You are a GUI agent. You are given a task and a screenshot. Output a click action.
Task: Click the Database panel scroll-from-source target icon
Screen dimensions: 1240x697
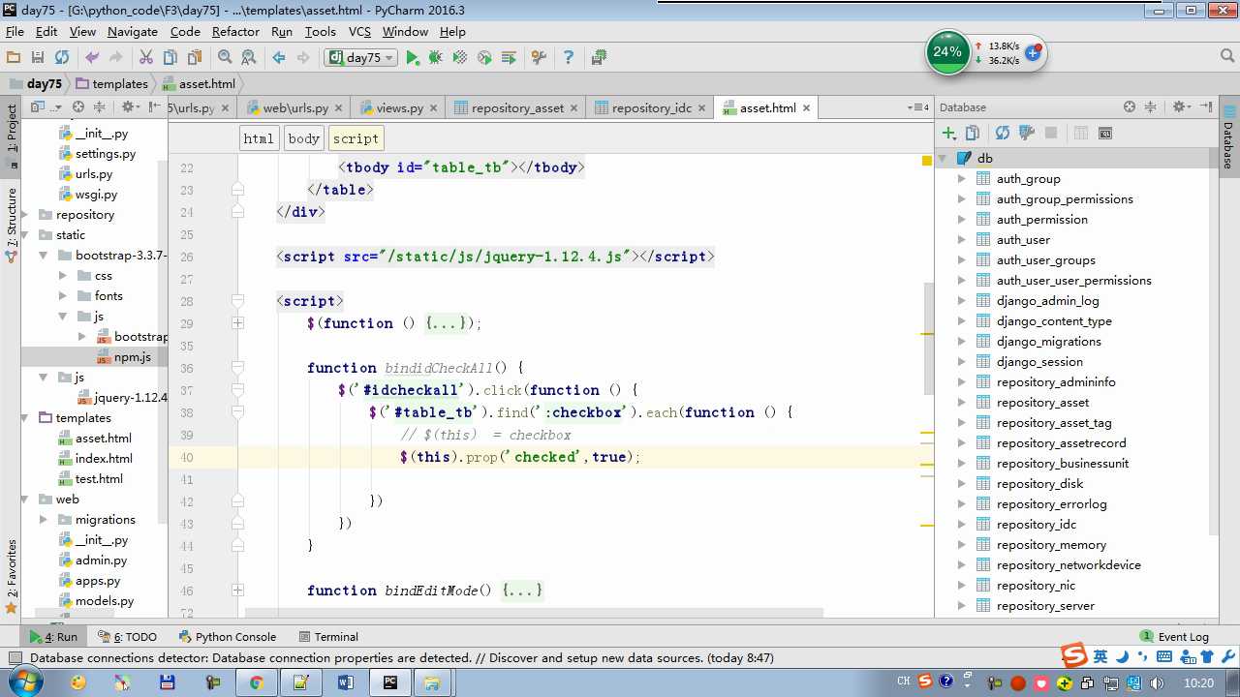click(x=1130, y=107)
